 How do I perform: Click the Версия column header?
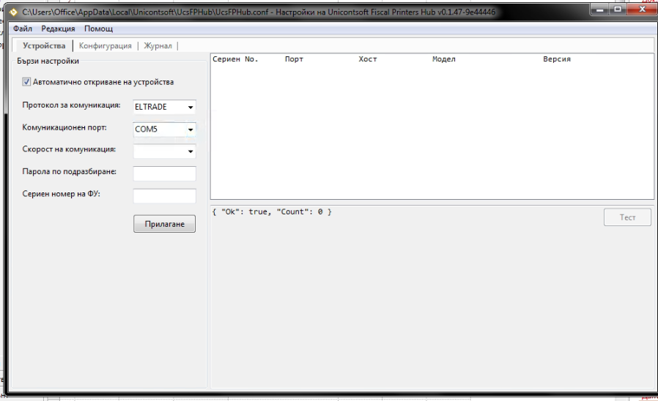(556, 59)
